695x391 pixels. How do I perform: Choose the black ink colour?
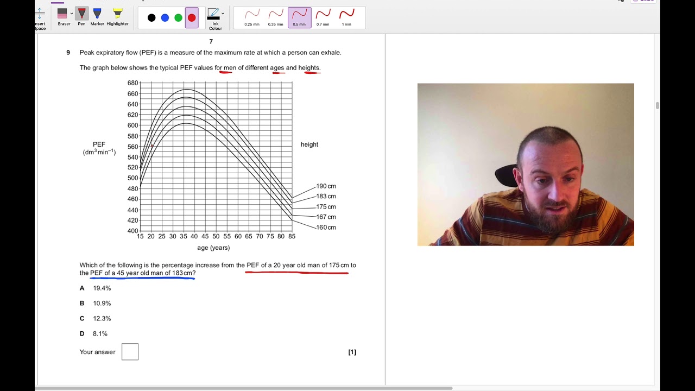point(151,18)
